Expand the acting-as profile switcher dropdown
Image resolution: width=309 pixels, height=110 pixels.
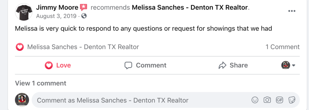pos(288,65)
